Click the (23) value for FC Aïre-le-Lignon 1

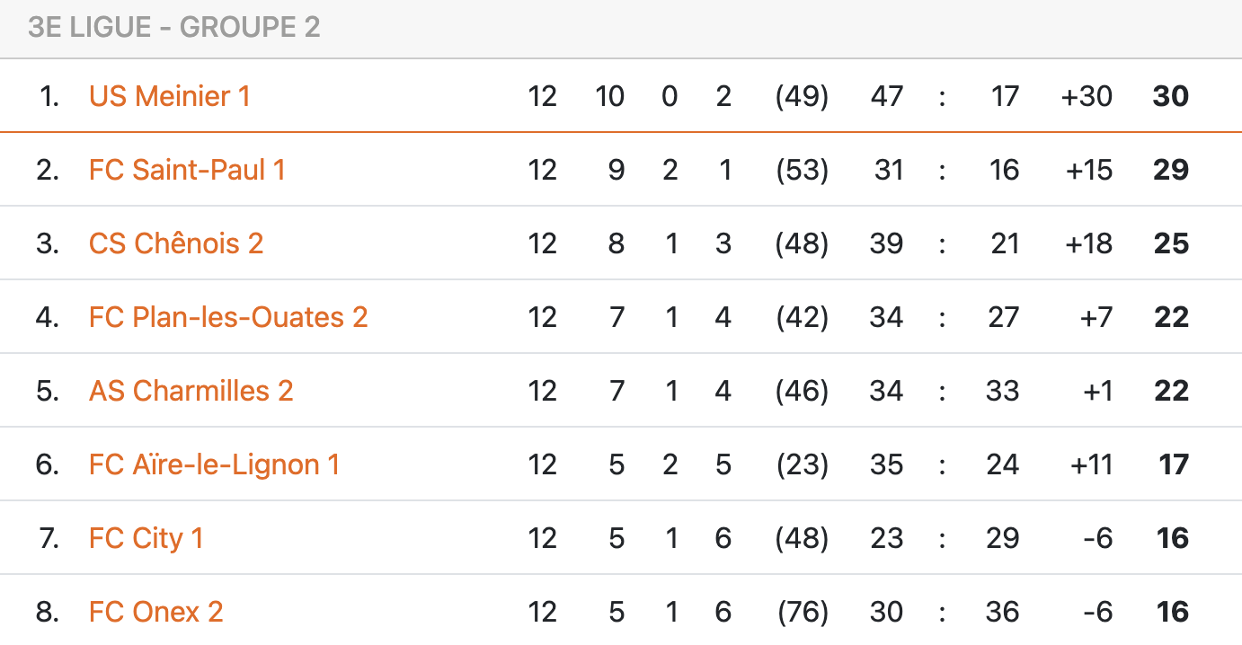tap(802, 464)
